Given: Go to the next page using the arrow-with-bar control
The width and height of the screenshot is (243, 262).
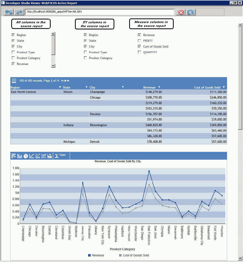Looking at the screenshot, I should (x=63, y=81).
